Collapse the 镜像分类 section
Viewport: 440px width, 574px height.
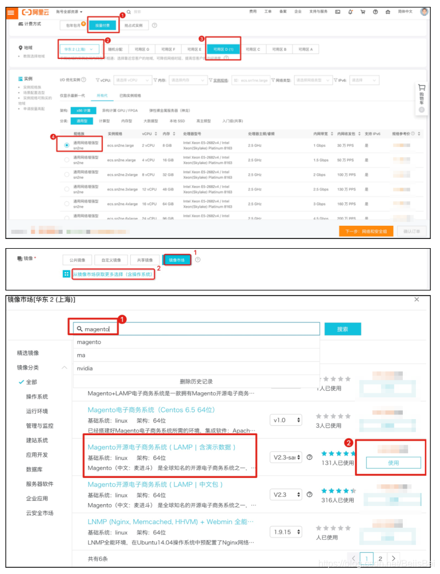[65, 367]
